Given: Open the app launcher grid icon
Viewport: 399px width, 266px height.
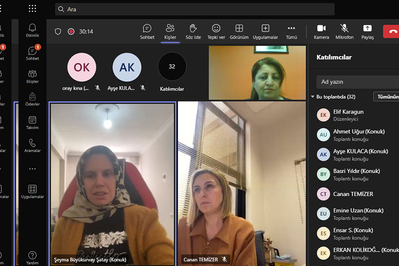Looking at the screenshot, I should [x=32, y=8].
